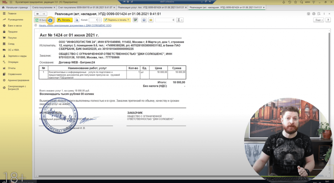334x183 pixels.
Task: Click the home icon on Начальная страница tab
Action: click(x=3, y=7)
